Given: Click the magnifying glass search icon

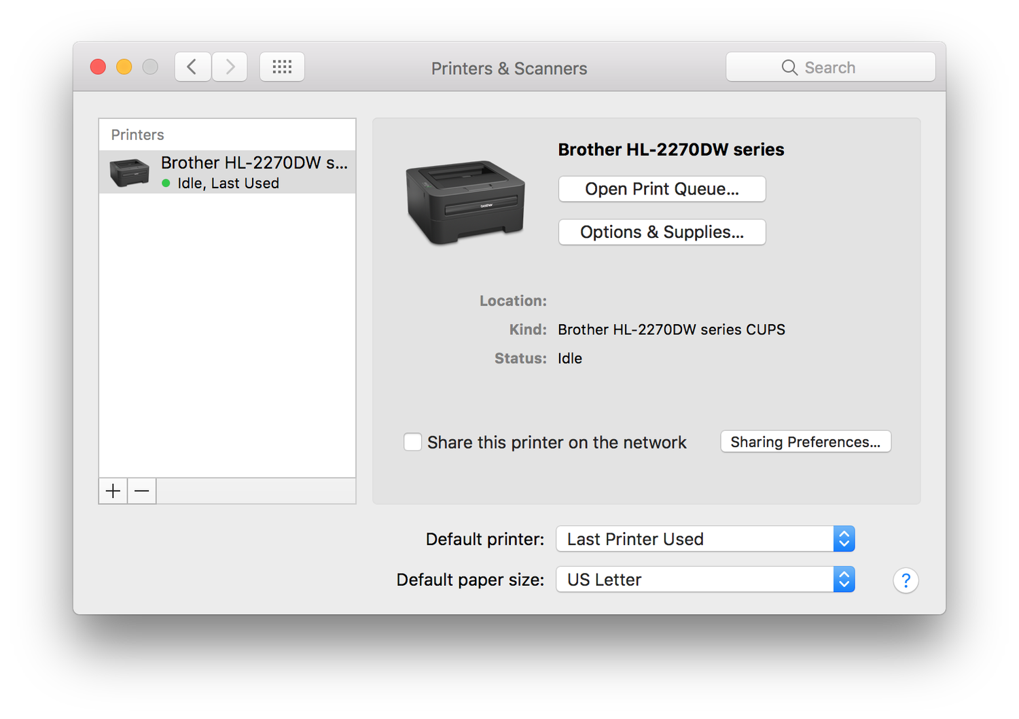Looking at the screenshot, I should (789, 67).
